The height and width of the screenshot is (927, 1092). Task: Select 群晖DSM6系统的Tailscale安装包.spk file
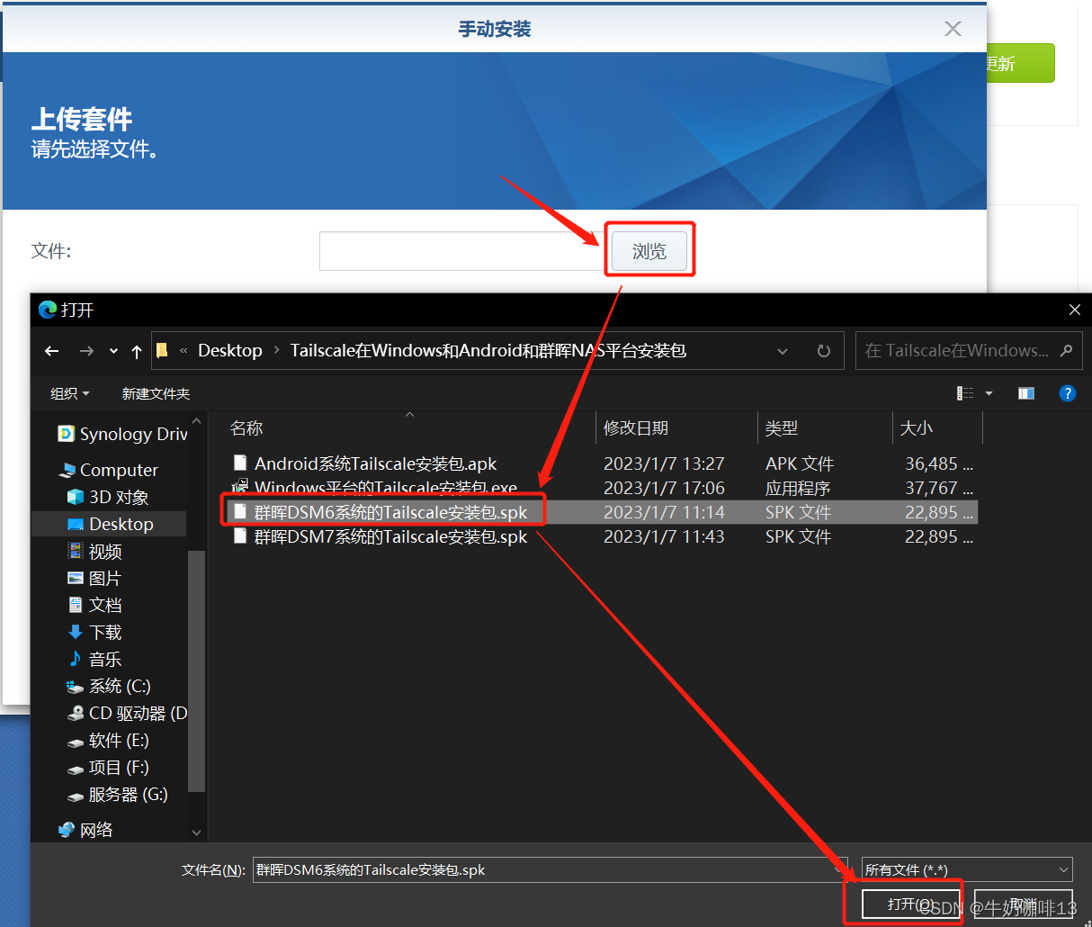(390, 512)
